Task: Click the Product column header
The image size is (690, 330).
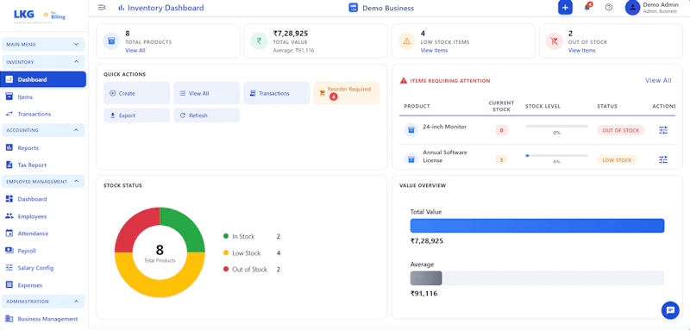Action: pyautogui.click(x=417, y=106)
